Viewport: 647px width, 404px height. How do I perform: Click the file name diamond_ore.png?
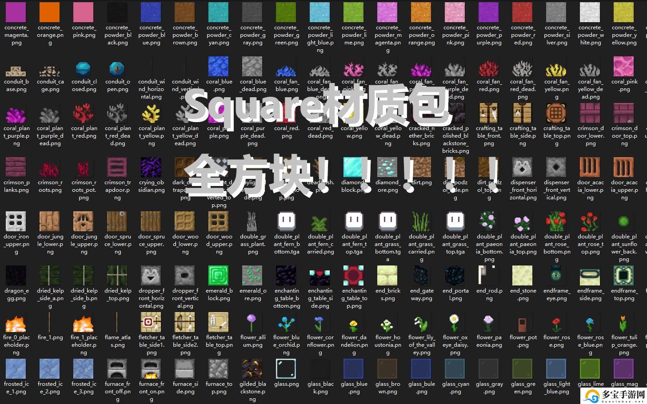pos(388,186)
